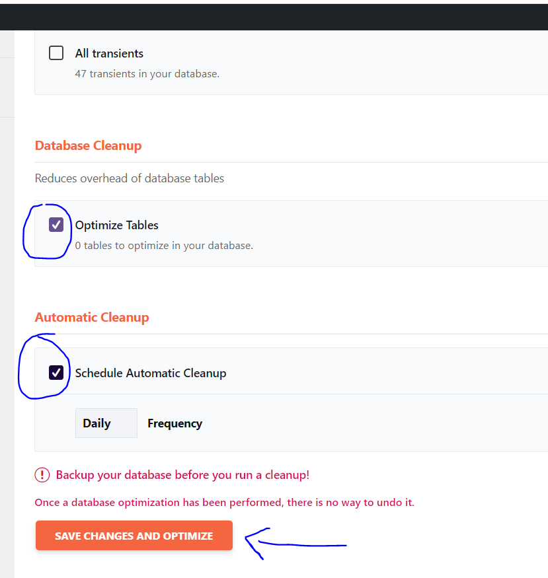The width and height of the screenshot is (548, 578).
Task: Click the All transients label text
Action: [109, 54]
